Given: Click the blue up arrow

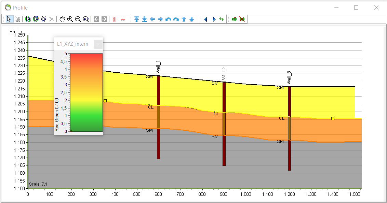Looking at the screenshot, I should pos(184,19).
